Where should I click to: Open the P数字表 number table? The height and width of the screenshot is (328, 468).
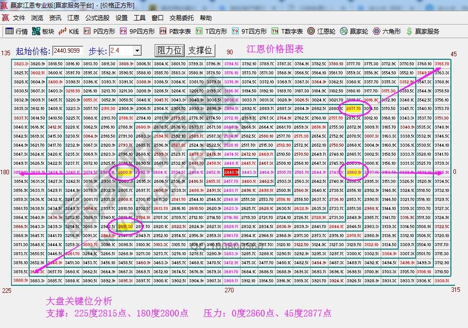tap(175, 31)
